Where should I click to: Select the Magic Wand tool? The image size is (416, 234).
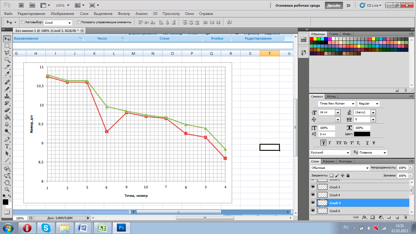[7, 60]
